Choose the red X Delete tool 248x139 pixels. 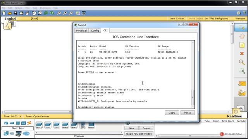click(242, 54)
